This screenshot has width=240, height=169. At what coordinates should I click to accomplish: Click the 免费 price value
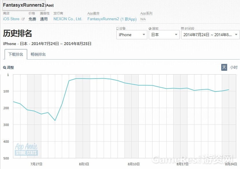pyautogui.click(x=32, y=19)
